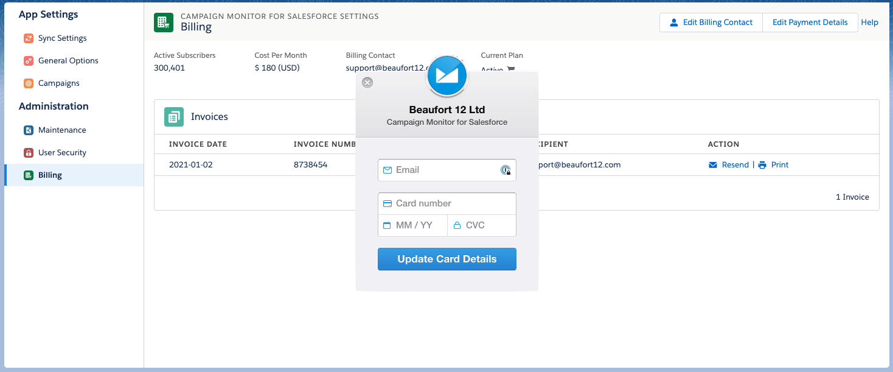Go to Campaigns settings
The width and height of the screenshot is (893, 372).
tap(59, 83)
